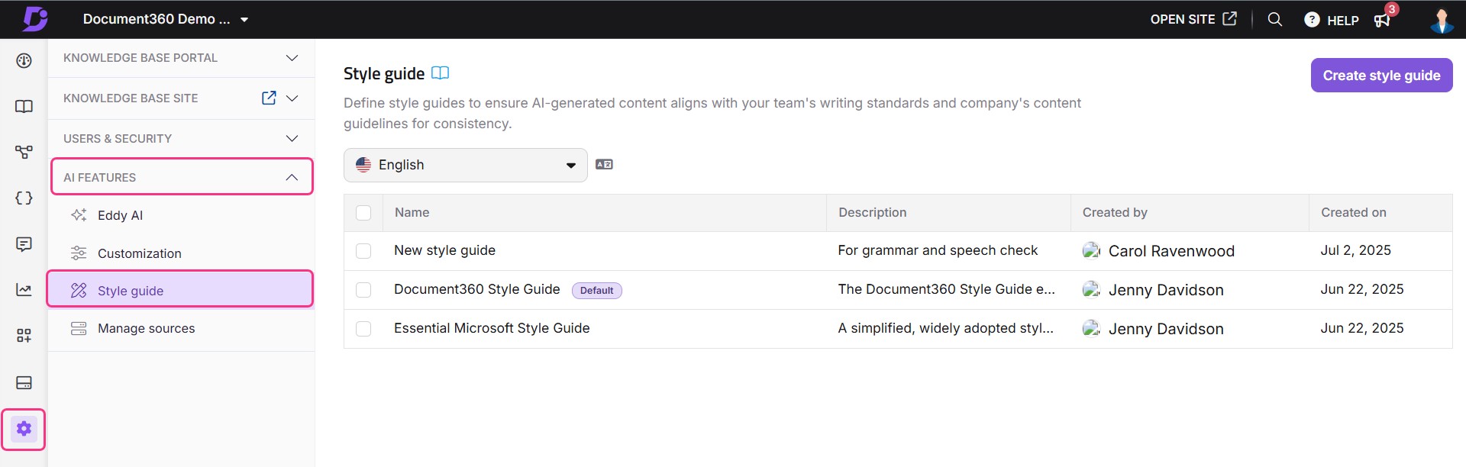Open the search magnifier icon in header
Screen dimensions: 1466x467
pyautogui.click(x=1274, y=20)
